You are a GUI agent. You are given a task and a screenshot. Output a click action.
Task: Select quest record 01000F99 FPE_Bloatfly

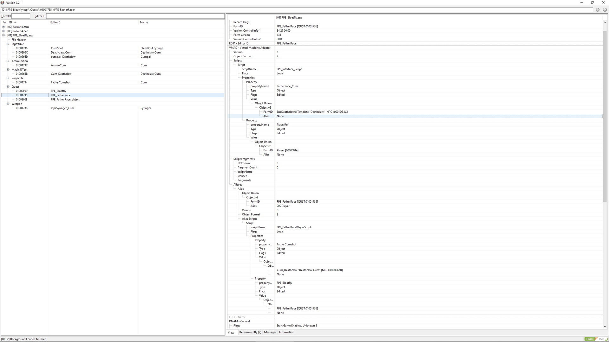[x=113, y=91]
